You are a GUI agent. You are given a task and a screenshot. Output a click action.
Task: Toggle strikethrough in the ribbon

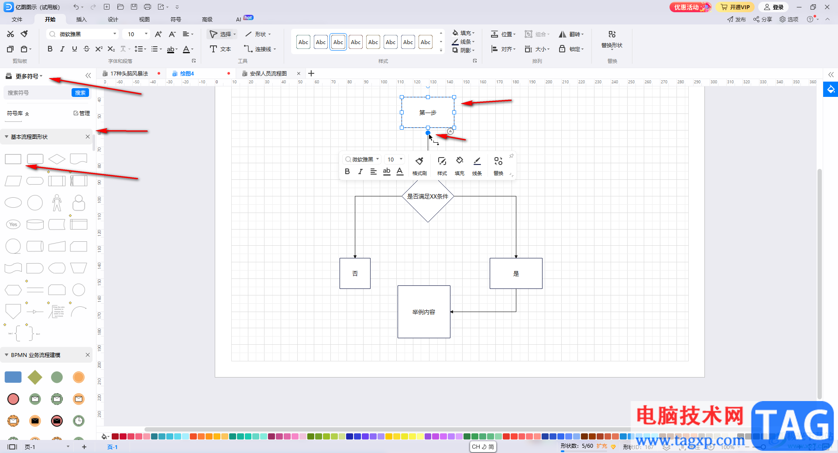click(86, 49)
